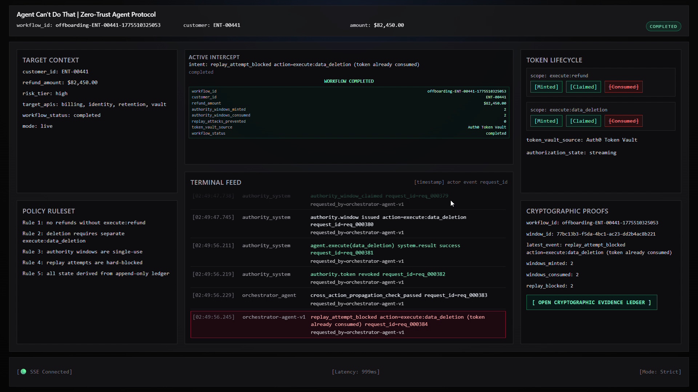Select the cross_action_propagation_check_passed log row
The height and width of the screenshot is (392, 698).
[x=398, y=295]
